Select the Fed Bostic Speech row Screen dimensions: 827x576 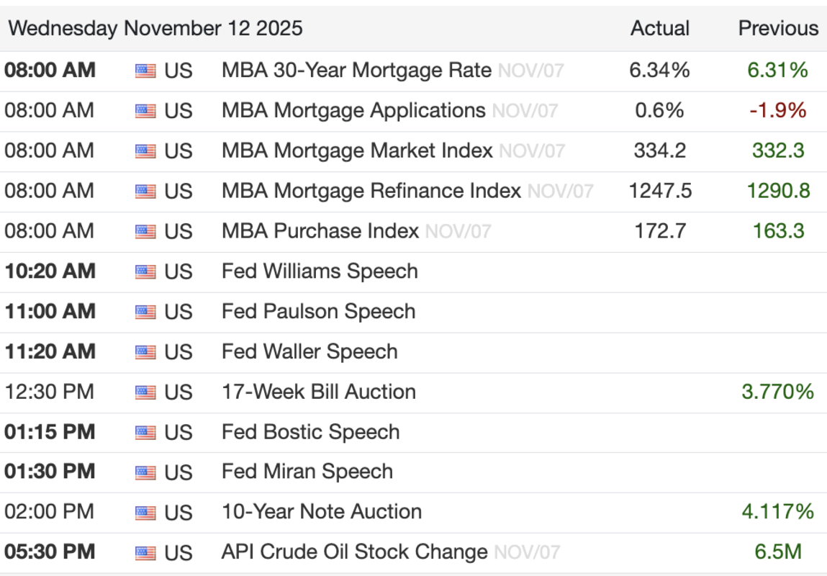point(310,432)
